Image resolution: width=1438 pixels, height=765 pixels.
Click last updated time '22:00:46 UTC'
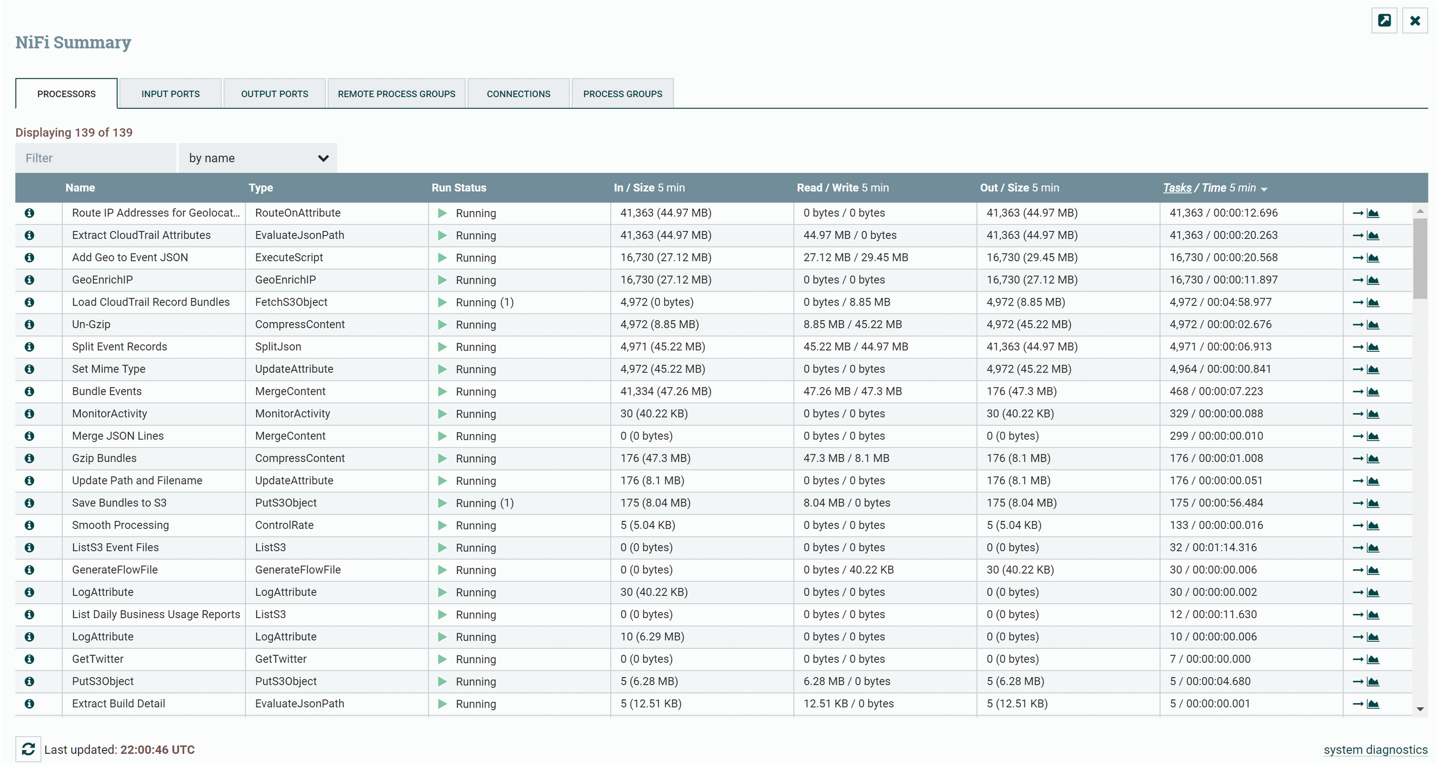point(157,749)
